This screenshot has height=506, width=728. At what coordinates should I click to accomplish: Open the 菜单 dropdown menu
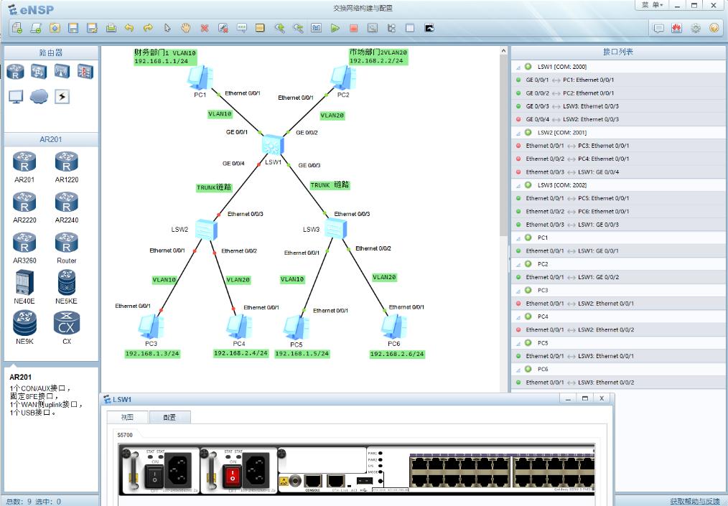(x=652, y=5)
